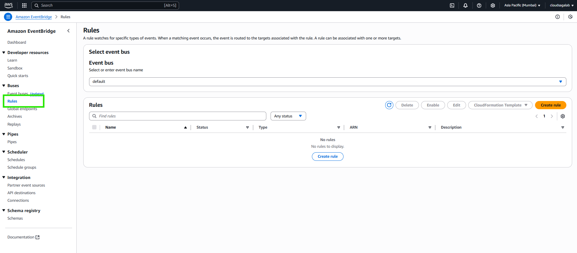This screenshot has height=253, width=577.
Task: Select all rules checkbox in table header
Action: [94, 127]
